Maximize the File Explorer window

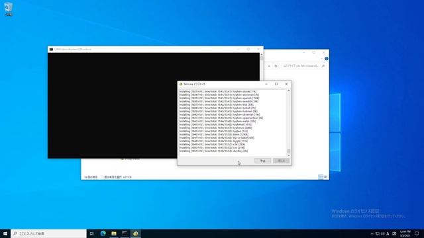point(314,53)
